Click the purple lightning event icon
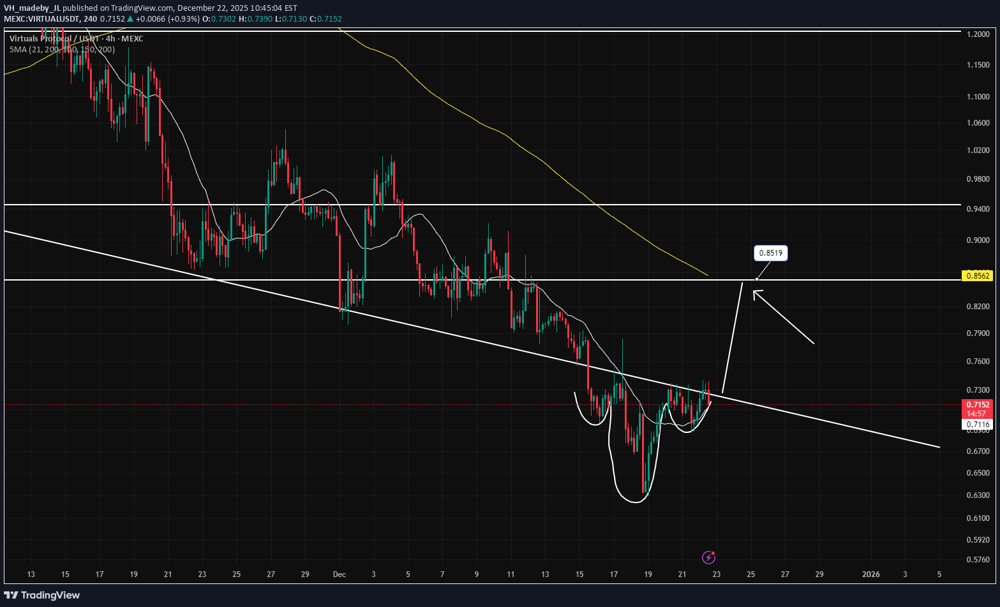Image resolution: width=1000 pixels, height=607 pixels. tap(708, 558)
